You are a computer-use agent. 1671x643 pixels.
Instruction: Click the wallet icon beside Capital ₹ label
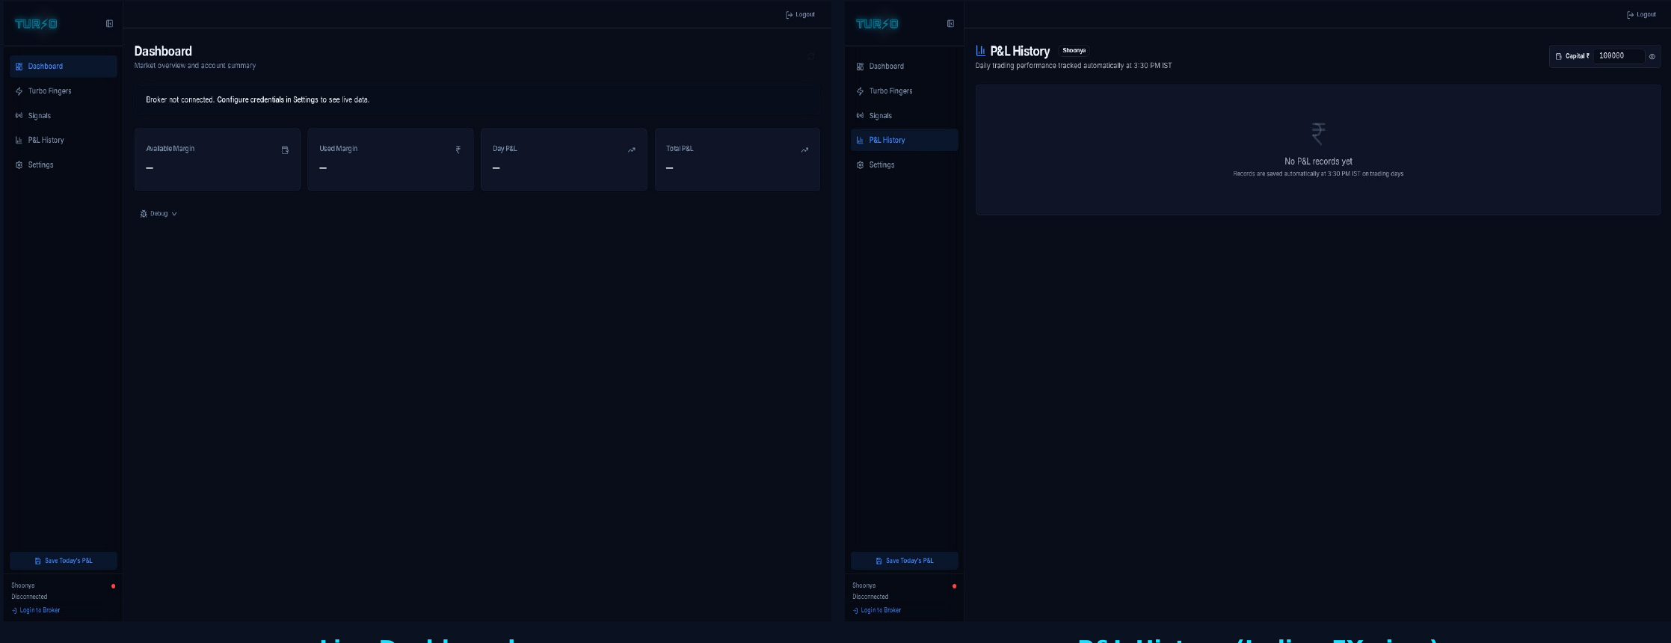[1559, 56]
